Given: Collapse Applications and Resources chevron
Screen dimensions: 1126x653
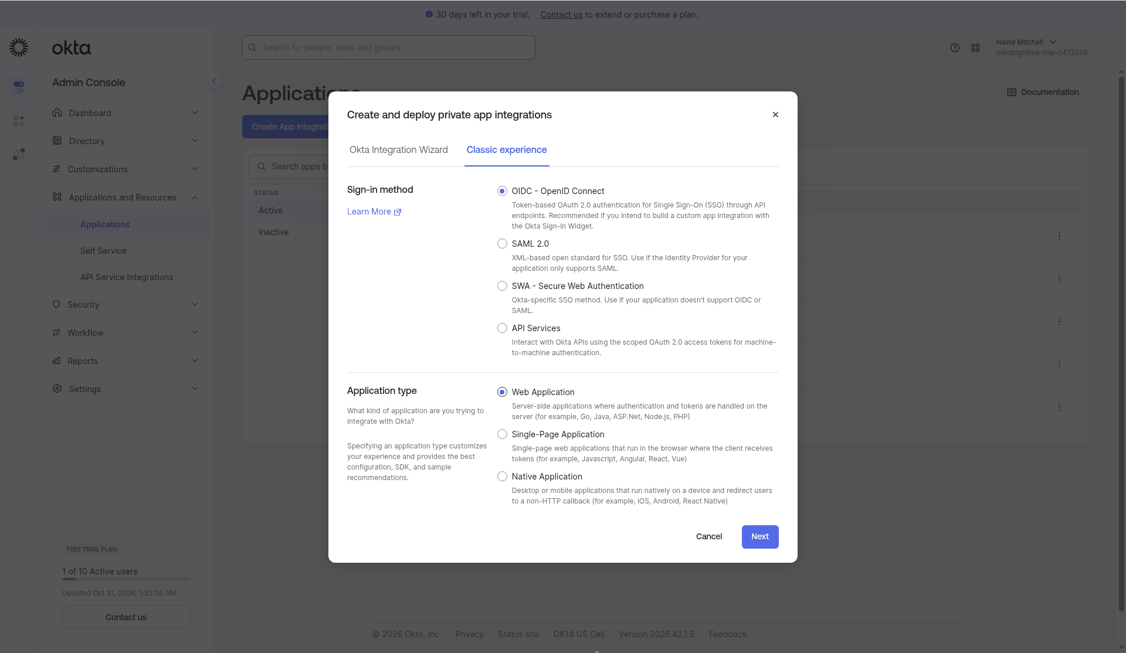Looking at the screenshot, I should [195, 198].
